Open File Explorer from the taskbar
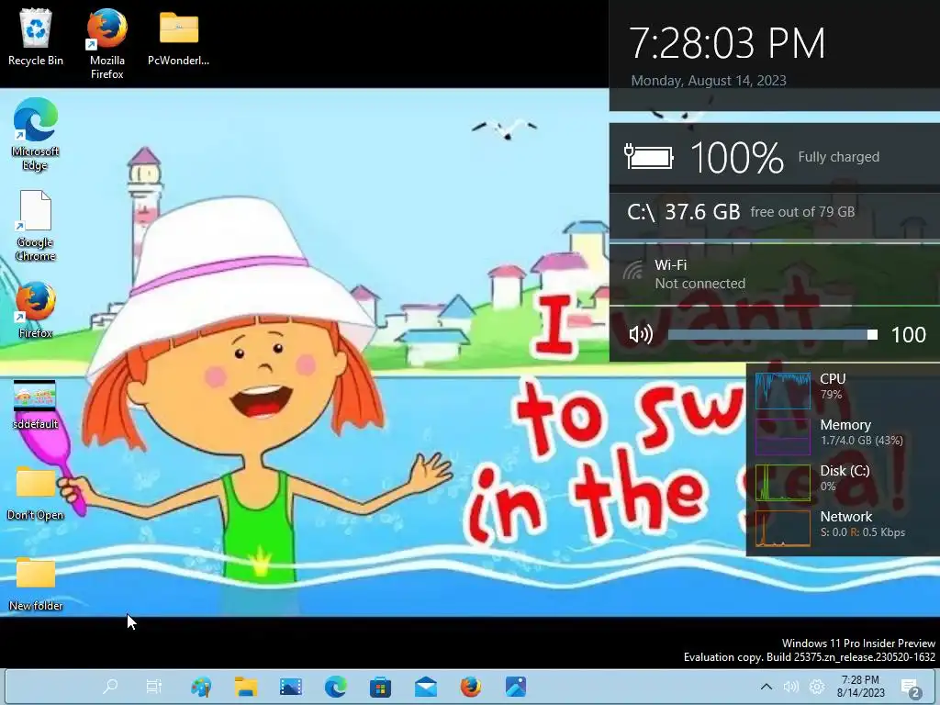This screenshot has width=940, height=705. coord(246,687)
